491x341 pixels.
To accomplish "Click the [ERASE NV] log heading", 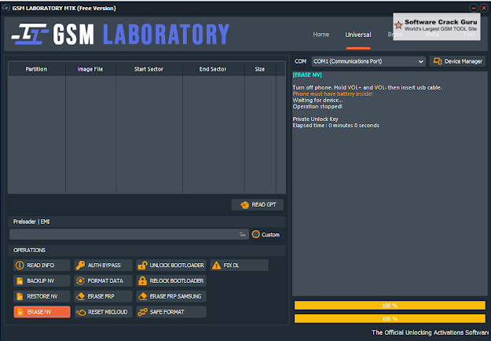I will [x=307, y=75].
